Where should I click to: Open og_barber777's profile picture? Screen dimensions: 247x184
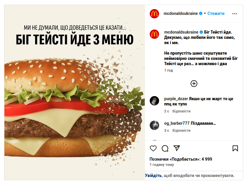[x=154, y=125]
